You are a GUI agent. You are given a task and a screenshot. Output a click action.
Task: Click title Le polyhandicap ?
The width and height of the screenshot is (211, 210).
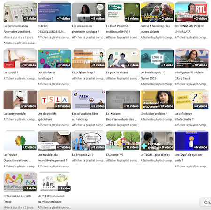[83, 72]
